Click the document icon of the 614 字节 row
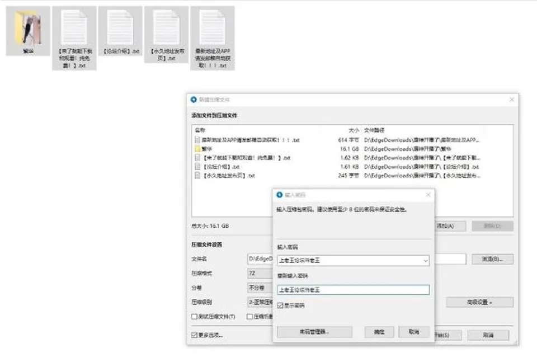537x362 pixels. pyautogui.click(x=197, y=140)
